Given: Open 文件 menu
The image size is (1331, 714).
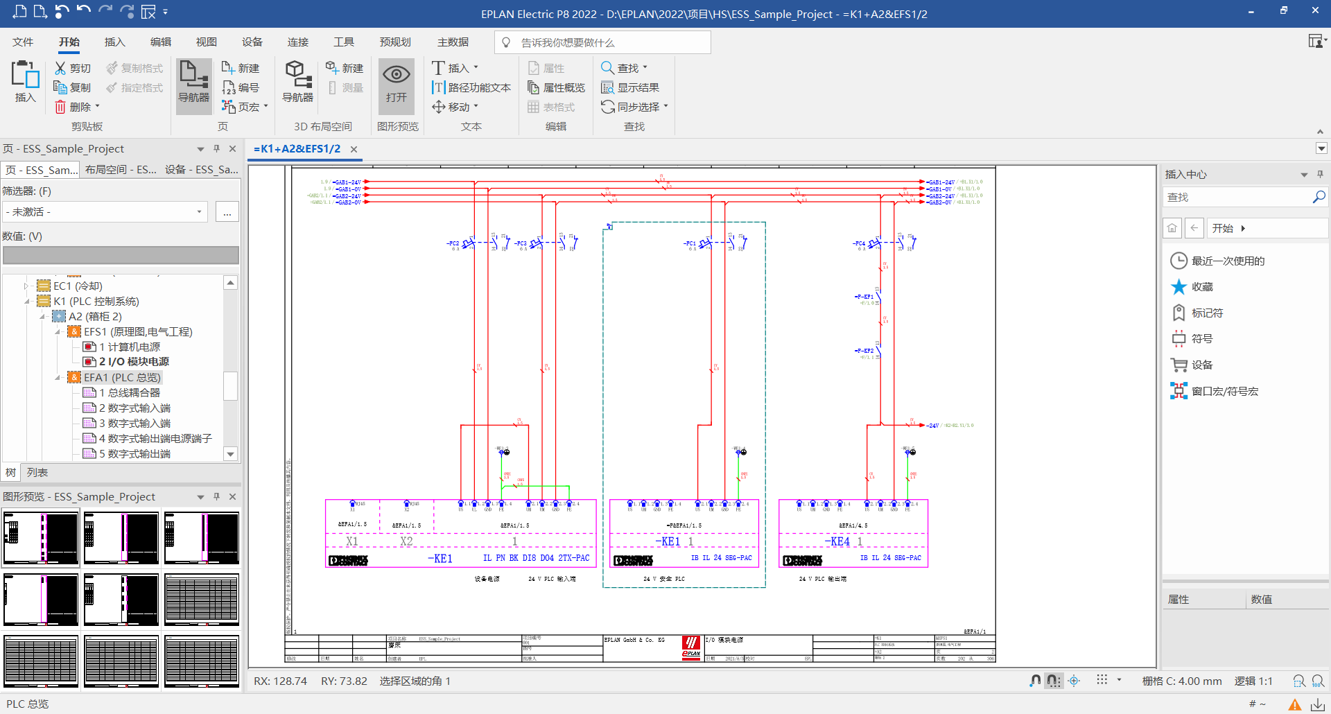Looking at the screenshot, I should coord(23,42).
